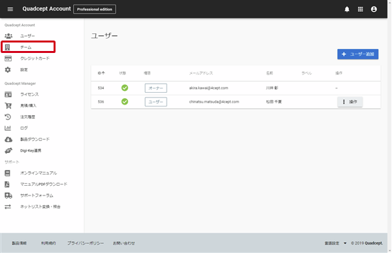Click the ライセンス license icon
The height and width of the screenshot is (253, 392).
coord(8,94)
